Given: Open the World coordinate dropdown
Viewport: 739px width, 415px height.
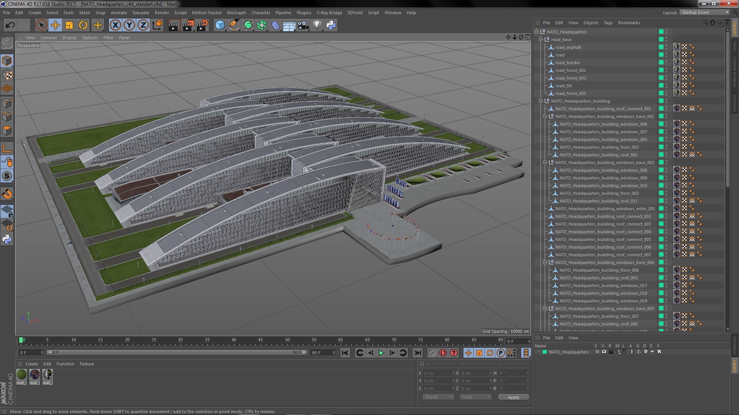Looking at the screenshot, I should coord(438,397).
